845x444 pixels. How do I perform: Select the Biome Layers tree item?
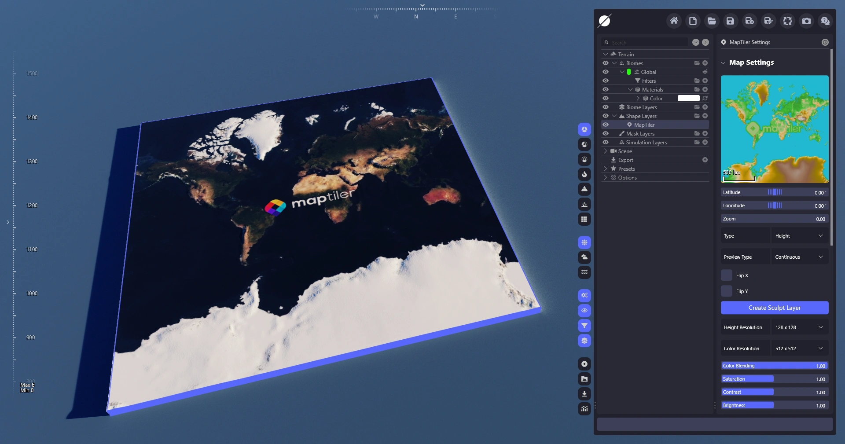641,107
